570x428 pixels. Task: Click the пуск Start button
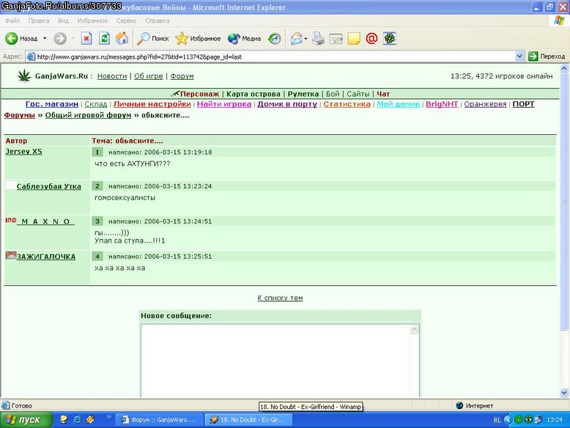26,420
